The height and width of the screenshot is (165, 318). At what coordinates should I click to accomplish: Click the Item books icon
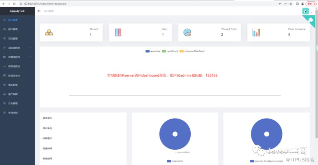(x=118, y=32)
